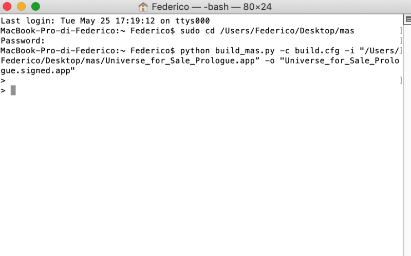This screenshot has width=411, height=256.
Task: Click the "Password:" prompt text
Action: coord(23,41)
